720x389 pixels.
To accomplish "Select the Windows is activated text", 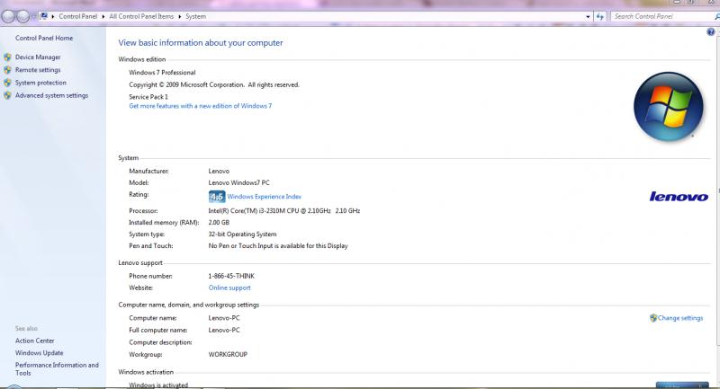I will (x=158, y=385).
